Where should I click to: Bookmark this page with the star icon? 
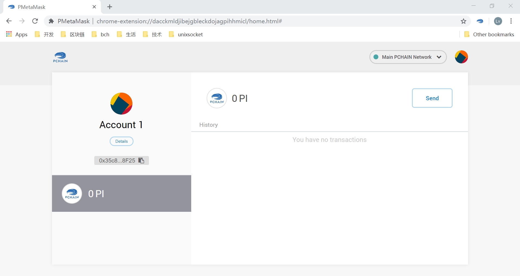463,21
